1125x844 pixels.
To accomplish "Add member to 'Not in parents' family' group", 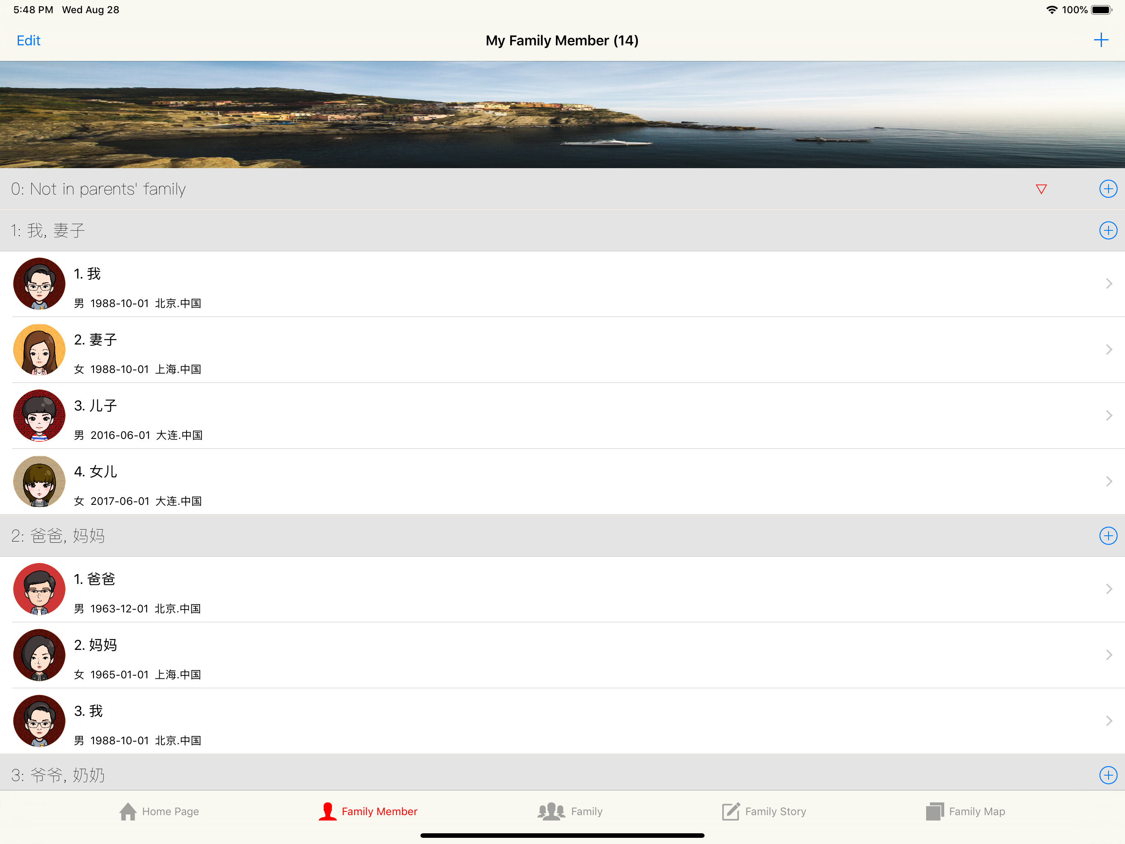I will click(1108, 189).
